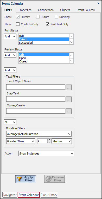
Task: Open the Connections tab
Action: (x=46, y=10)
